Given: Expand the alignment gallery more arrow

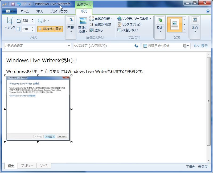Looking at the screenshot, I should [x=184, y=30].
